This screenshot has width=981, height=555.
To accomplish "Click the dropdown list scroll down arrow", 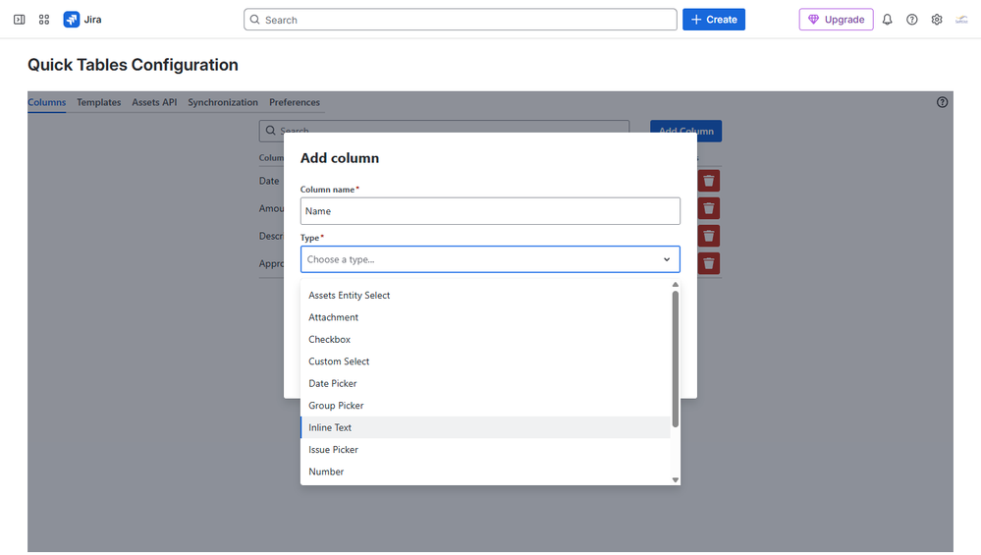I will [x=675, y=480].
